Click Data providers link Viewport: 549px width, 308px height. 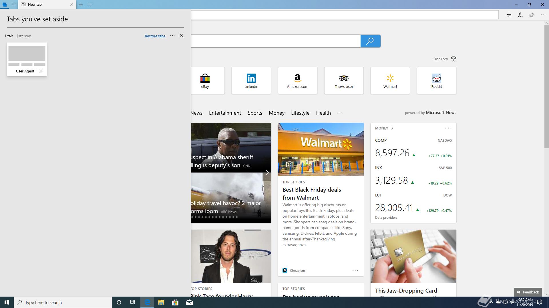pos(386,218)
